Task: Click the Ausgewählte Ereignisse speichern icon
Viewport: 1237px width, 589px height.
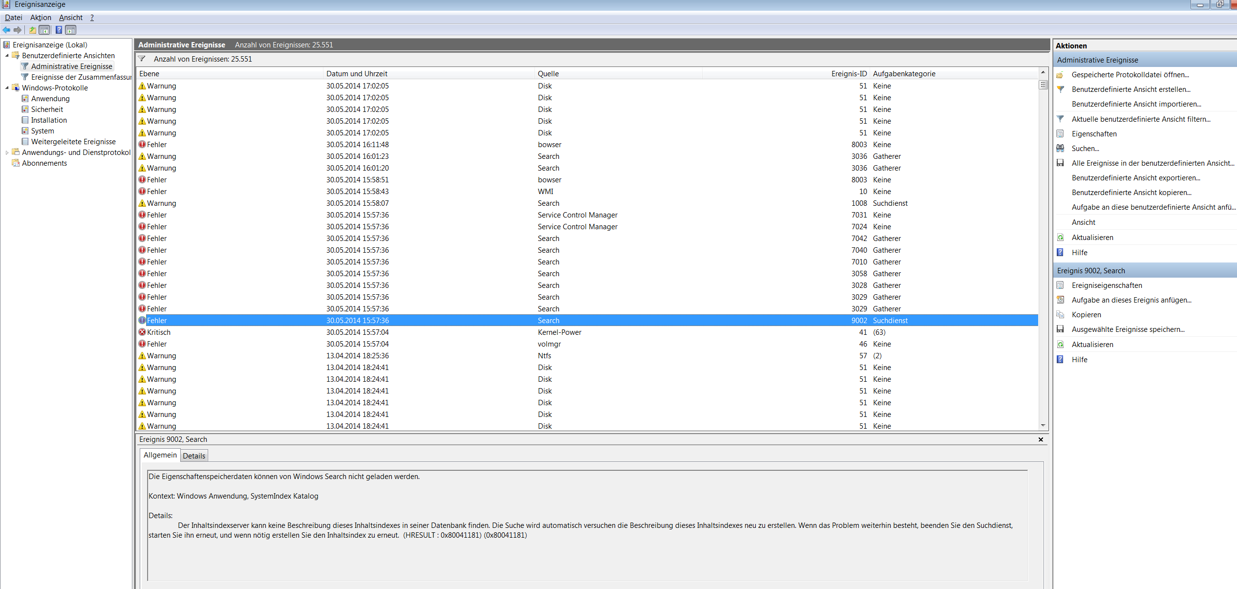Action: [x=1060, y=329]
